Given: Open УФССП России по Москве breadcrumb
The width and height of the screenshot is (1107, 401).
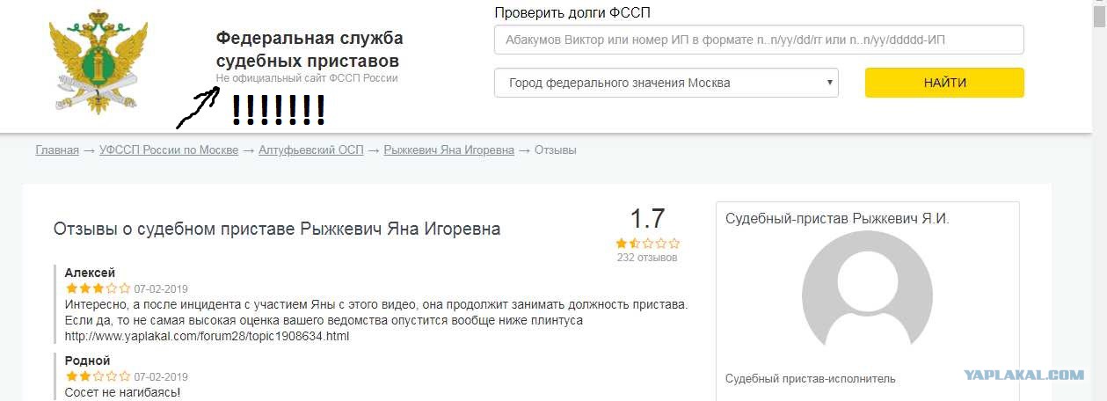Looking at the screenshot, I should (x=169, y=150).
